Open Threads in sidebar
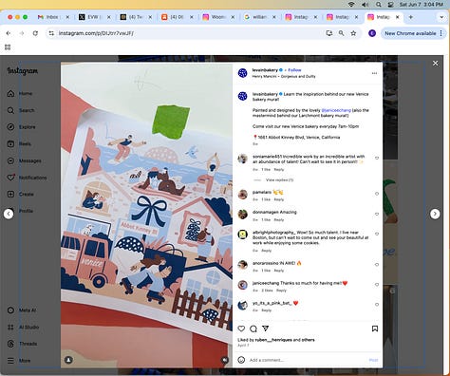The height and width of the screenshot is (376, 450). click(22, 344)
